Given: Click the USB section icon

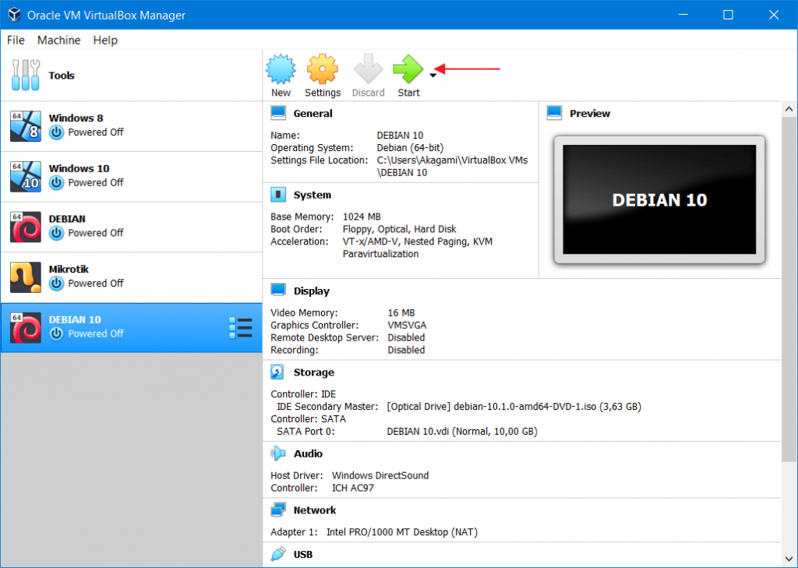Looking at the screenshot, I should 277,554.
